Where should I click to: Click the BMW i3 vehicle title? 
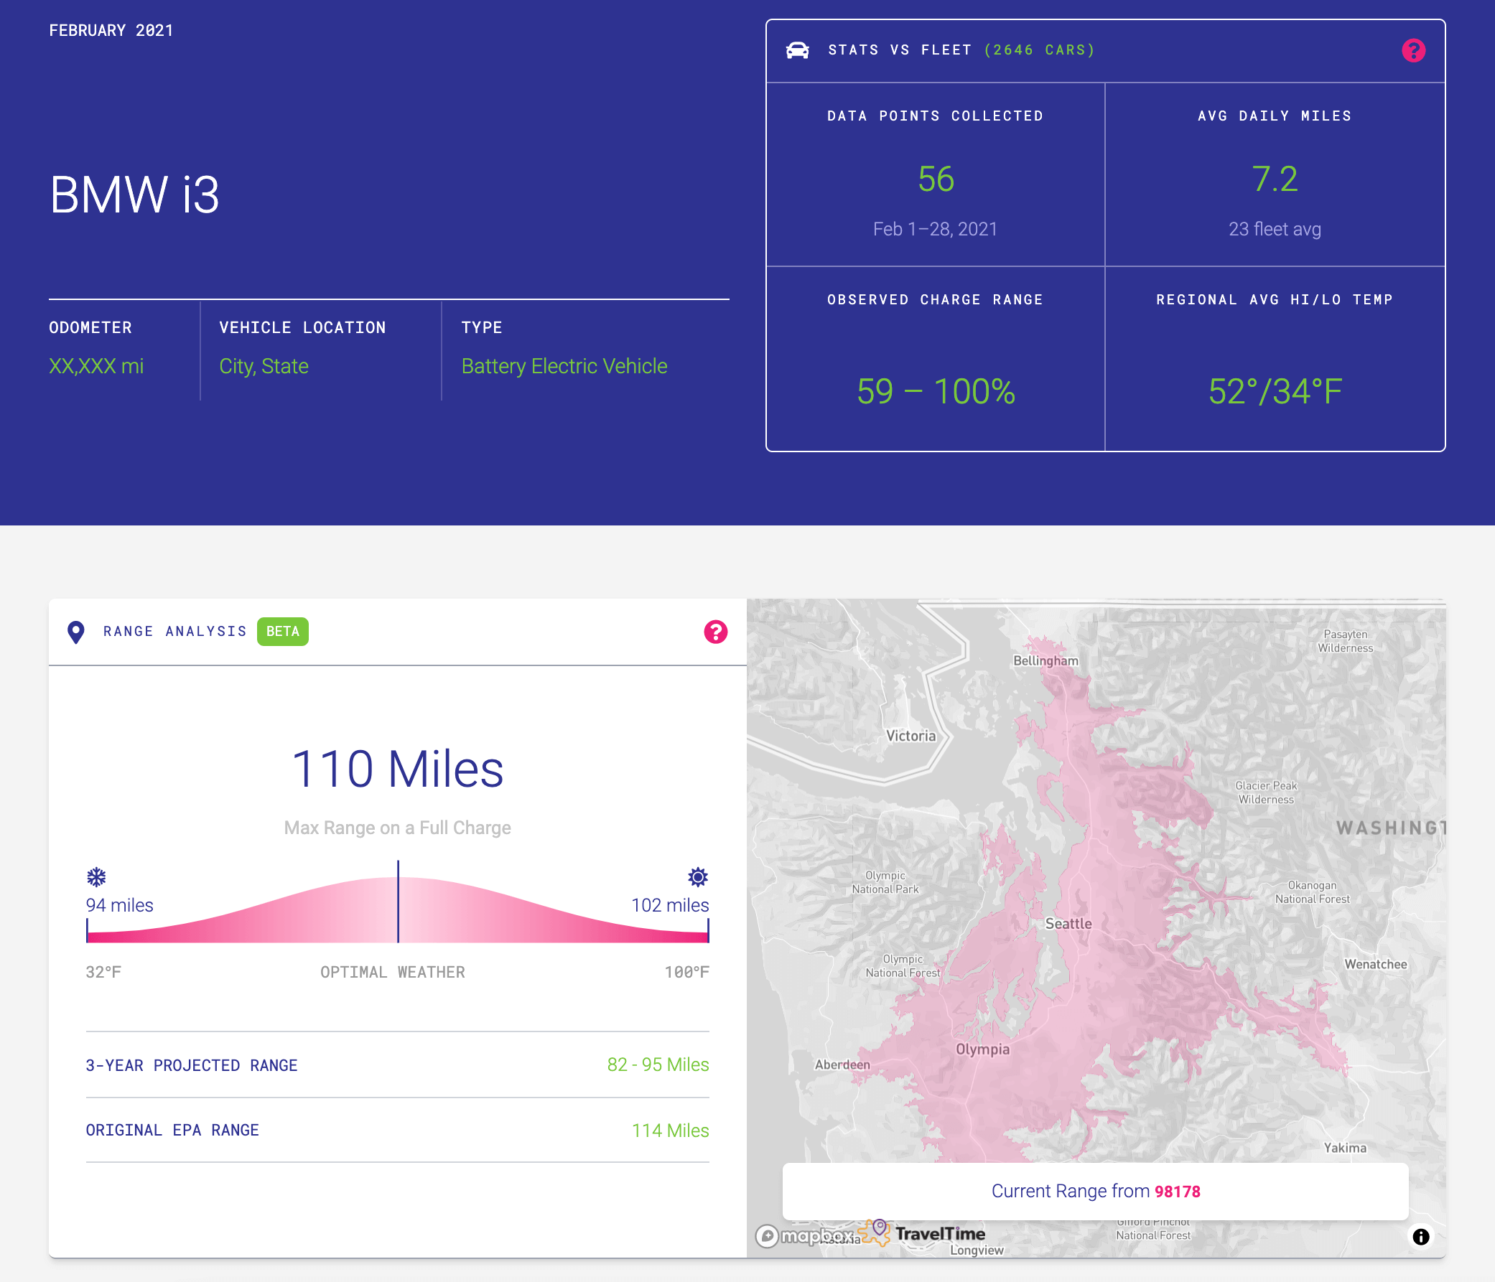coord(134,195)
